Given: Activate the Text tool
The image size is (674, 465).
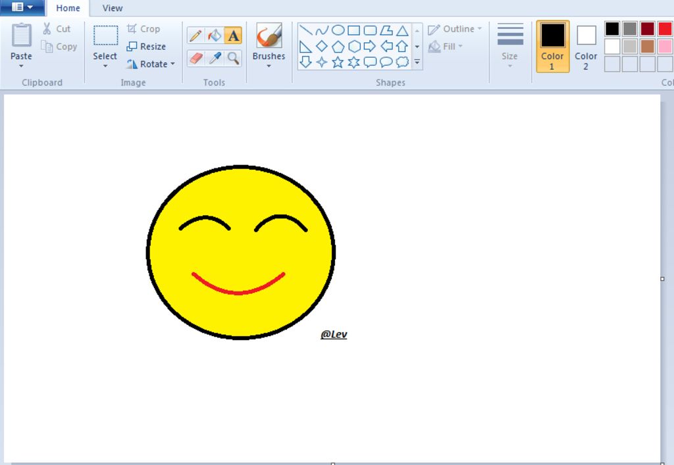Looking at the screenshot, I should pyautogui.click(x=234, y=36).
